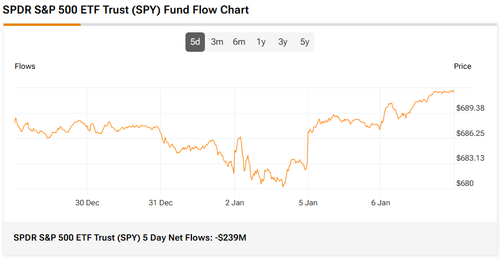Screen dimensions: 504x260
Task: Switch to the 3m time range
Action: 217,42
